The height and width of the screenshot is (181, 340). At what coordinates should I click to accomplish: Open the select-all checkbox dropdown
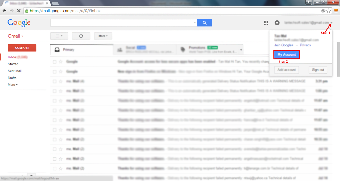point(59,36)
